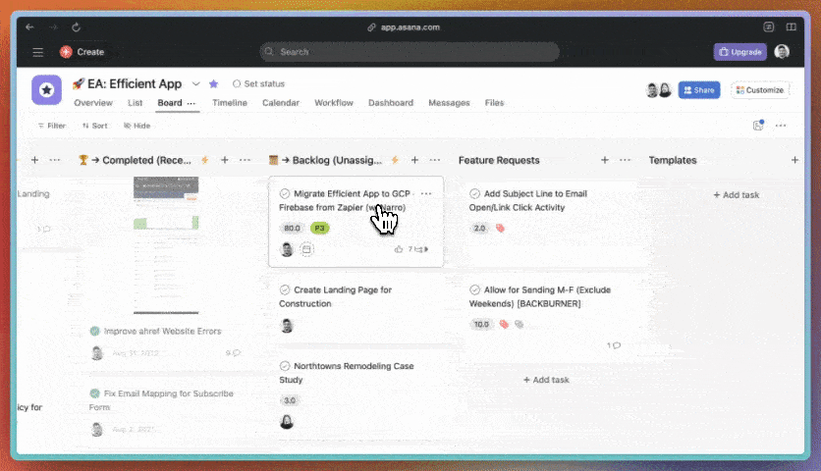Screen dimensions: 821x471
Task: Open more actions on Migrate Efficient App card
Action: pyautogui.click(x=426, y=193)
